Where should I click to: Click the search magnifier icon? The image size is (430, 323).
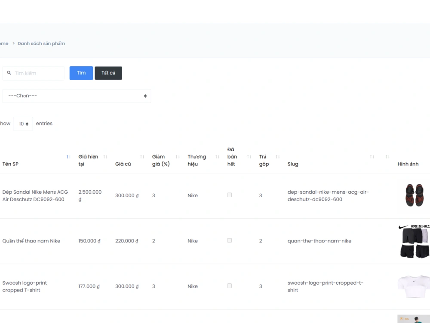[9, 73]
